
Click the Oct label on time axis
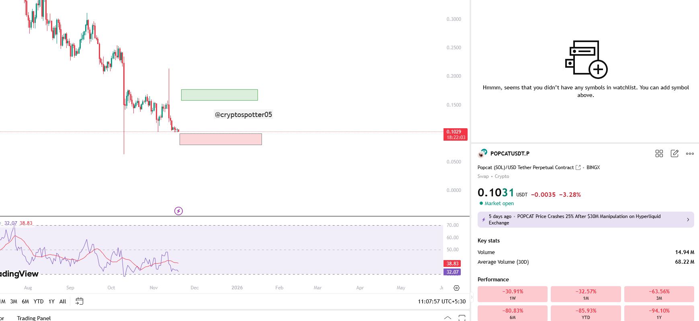[111, 288]
